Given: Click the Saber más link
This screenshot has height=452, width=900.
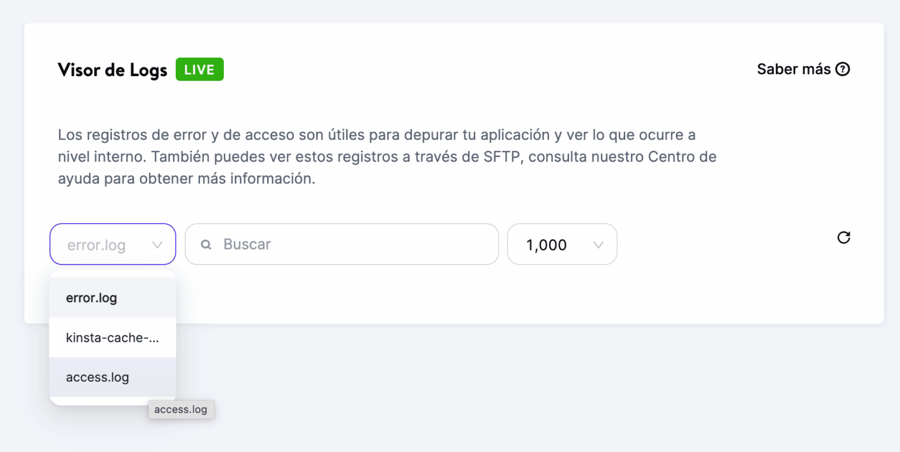Looking at the screenshot, I should pos(794,69).
